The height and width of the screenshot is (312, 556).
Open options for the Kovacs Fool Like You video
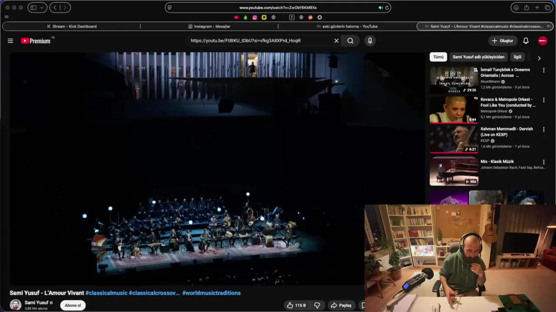pyautogui.click(x=543, y=100)
